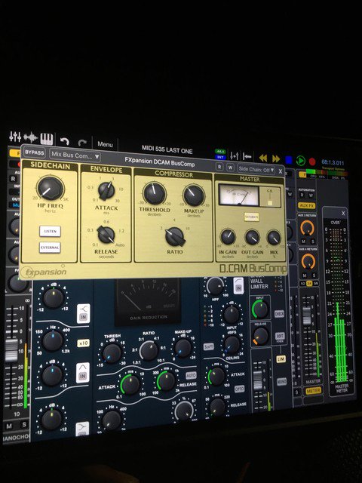Image resolution: width=362 pixels, height=483 pixels.
Task: Click the channel compressor RATIO knob
Action: (149, 351)
